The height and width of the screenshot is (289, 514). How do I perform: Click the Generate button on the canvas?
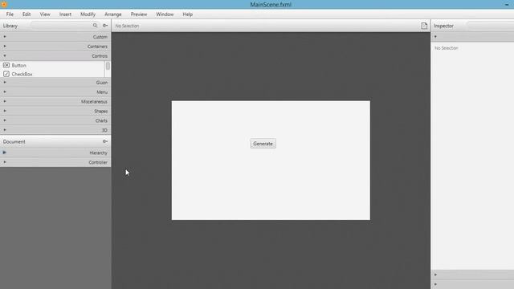(263, 144)
